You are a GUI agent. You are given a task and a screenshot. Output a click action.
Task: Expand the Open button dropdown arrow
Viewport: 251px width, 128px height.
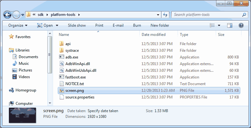click(57, 25)
